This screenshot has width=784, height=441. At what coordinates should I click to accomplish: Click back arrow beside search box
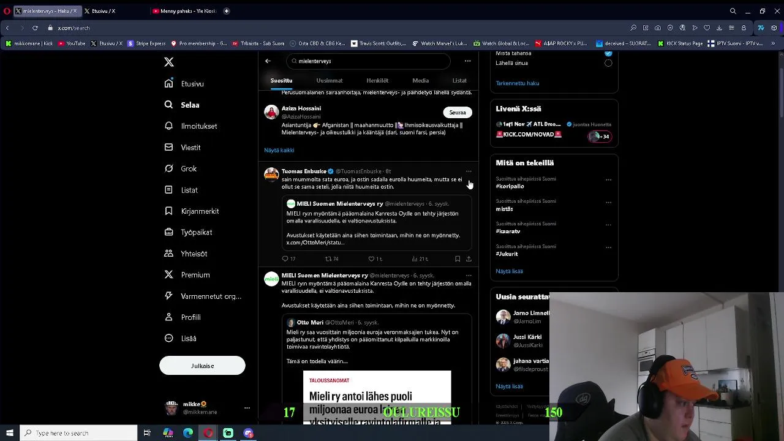pyautogui.click(x=268, y=61)
